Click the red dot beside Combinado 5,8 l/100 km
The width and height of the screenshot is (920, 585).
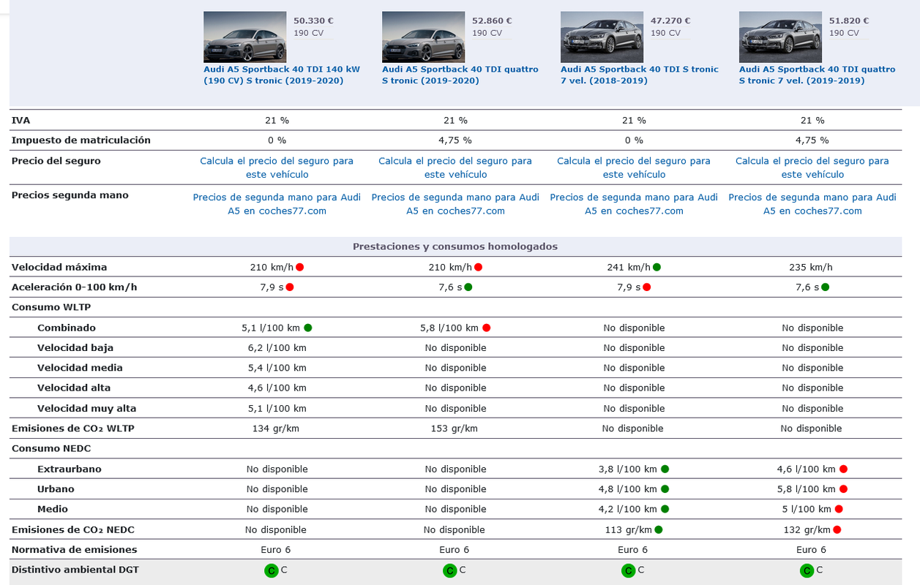pos(486,328)
